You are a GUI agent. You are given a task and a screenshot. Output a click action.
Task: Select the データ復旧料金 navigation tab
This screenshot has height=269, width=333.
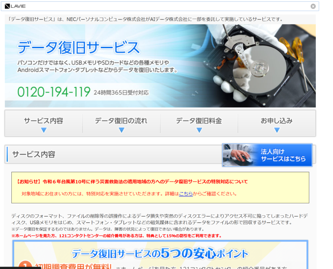tap(199, 121)
